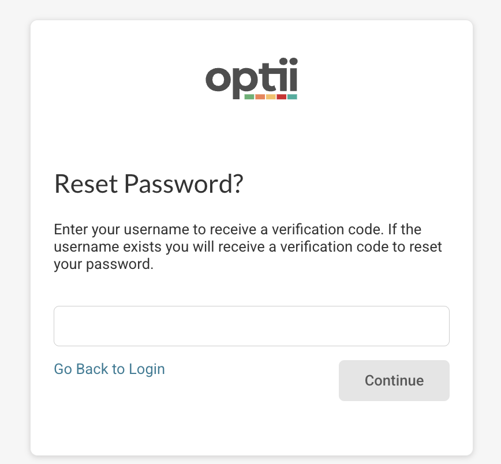Follow the Go Back to Login link
This screenshot has height=464, width=501.
coord(109,369)
